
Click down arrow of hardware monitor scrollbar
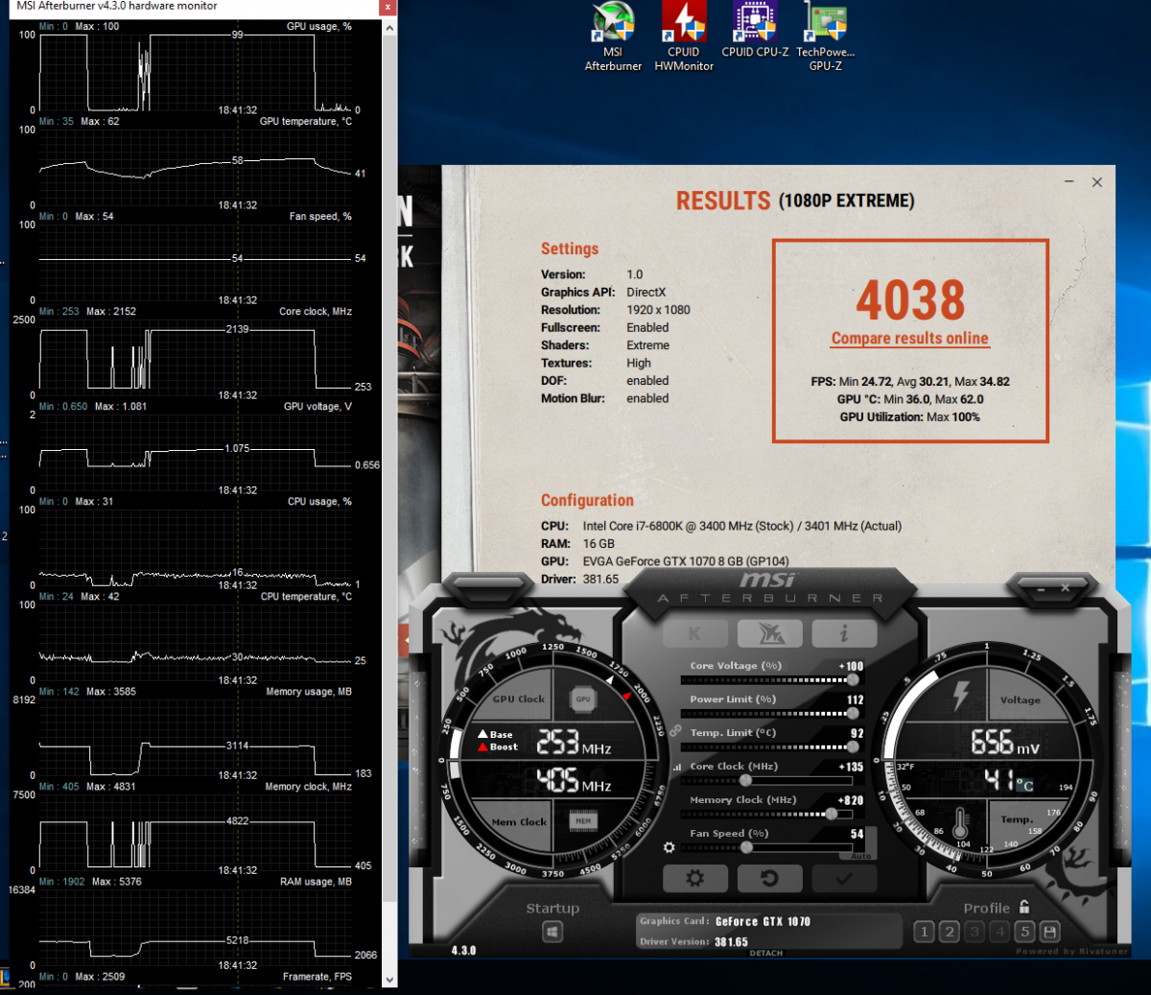(x=389, y=980)
